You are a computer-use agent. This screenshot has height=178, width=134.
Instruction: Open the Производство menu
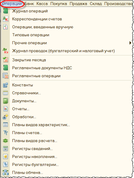coord(118,4)
